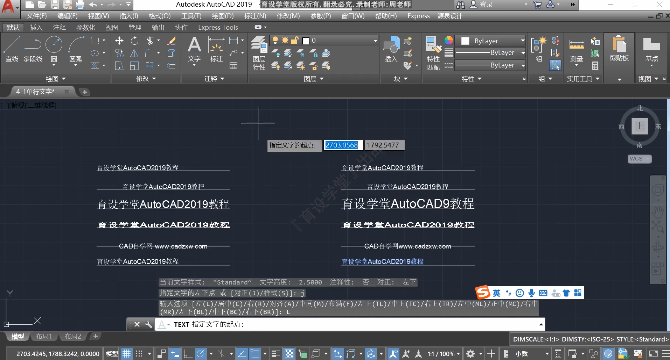
Task: Expand the 绘图 panel flyout
Action: tap(56, 79)
